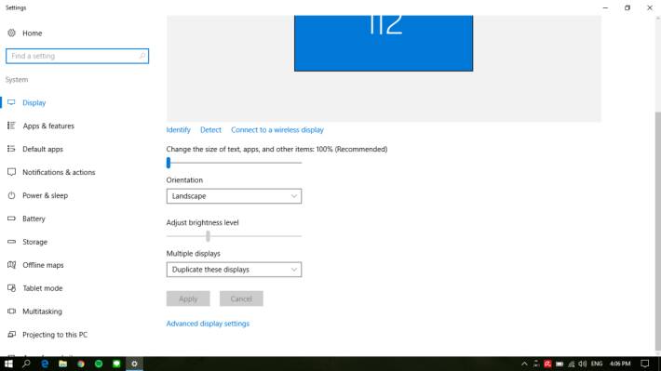
Task: Click the Find a setting search box
Action: (77, 56)
